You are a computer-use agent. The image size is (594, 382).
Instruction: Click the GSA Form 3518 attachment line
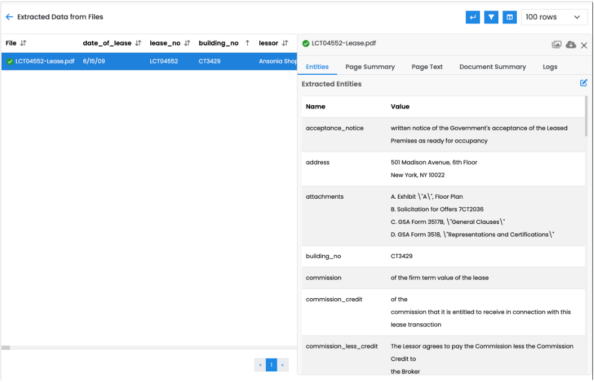[x=472, y=235]
